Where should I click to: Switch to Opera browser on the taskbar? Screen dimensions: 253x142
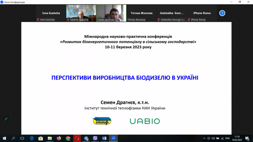point(77,138)
